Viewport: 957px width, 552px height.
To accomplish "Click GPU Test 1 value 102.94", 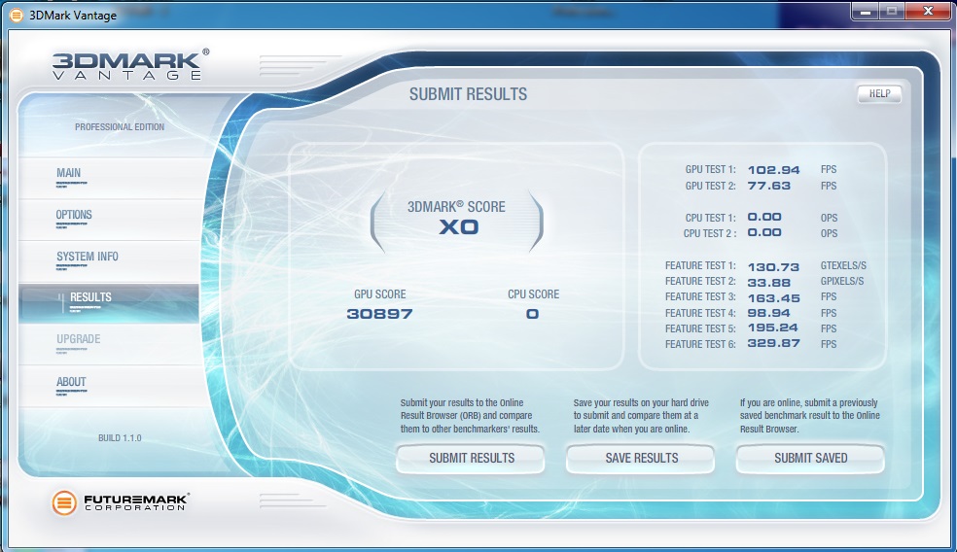I will (773, 170).
